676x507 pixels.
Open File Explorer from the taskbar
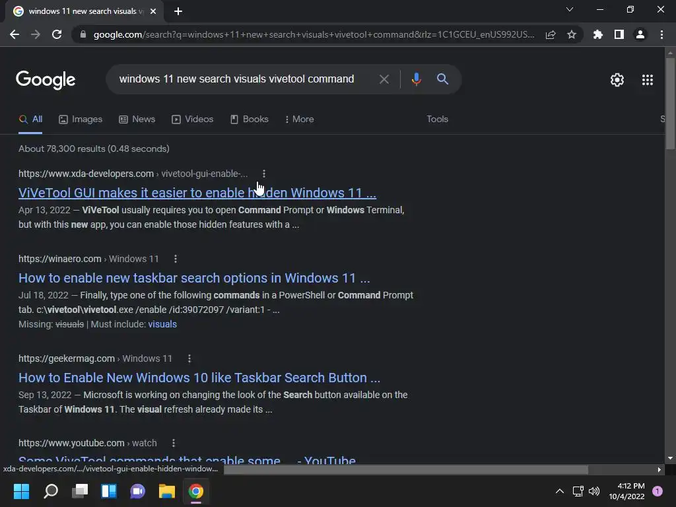(x=167, y=491)
